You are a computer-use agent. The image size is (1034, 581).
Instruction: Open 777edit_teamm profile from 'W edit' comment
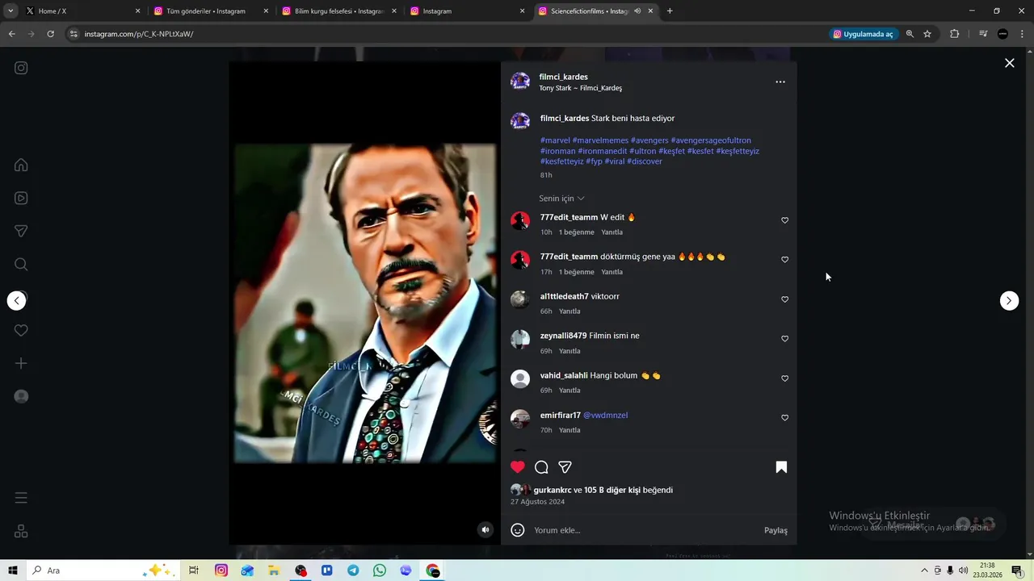click(x=569, y=217)
